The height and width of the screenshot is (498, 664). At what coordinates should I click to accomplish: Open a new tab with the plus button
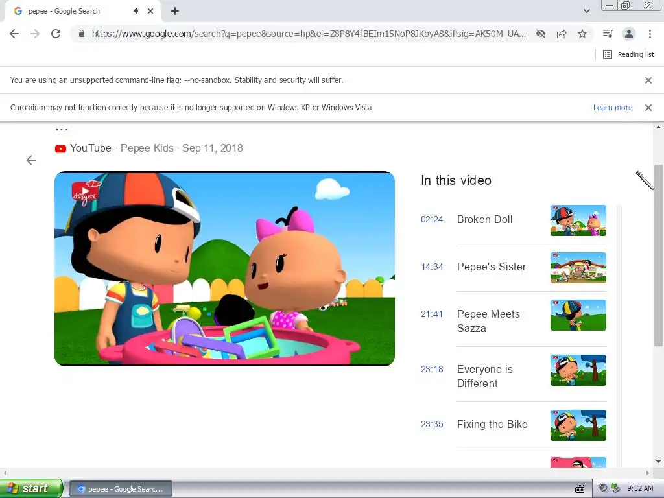coord(175,11)
